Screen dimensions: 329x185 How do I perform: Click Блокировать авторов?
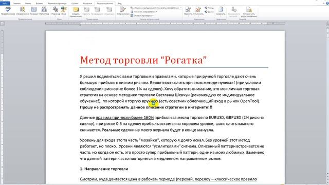[x=234, y=12]
